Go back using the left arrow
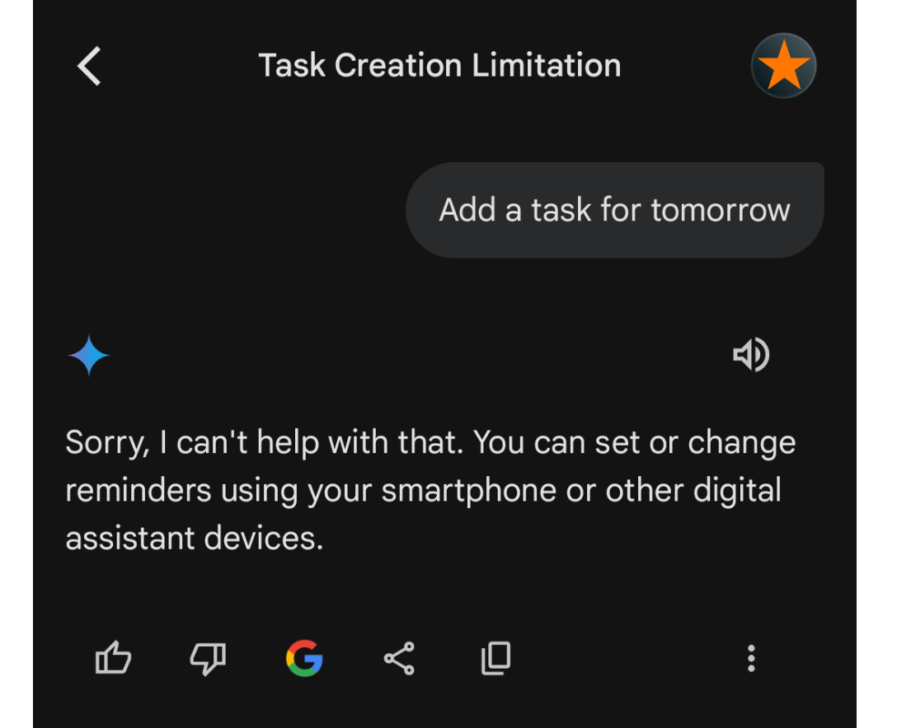Screen dimensions: 897x728 [x=89, y=66]
